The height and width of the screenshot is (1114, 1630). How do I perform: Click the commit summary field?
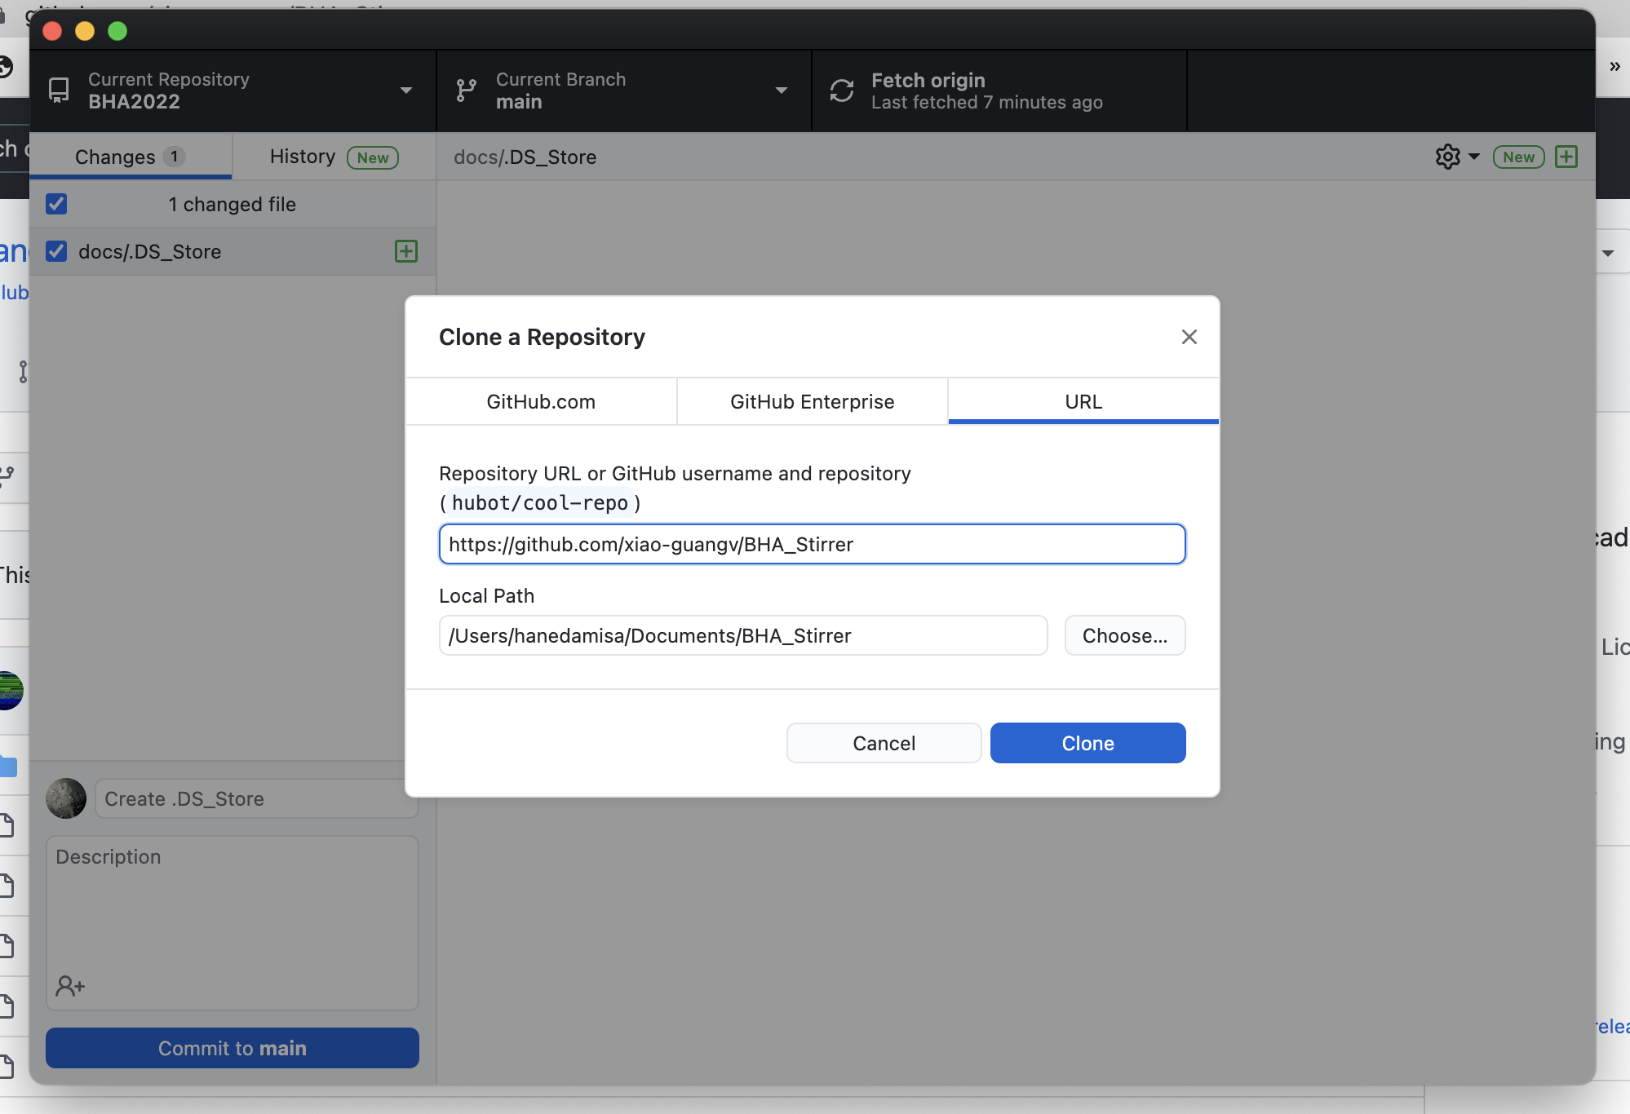pos(256,798)
